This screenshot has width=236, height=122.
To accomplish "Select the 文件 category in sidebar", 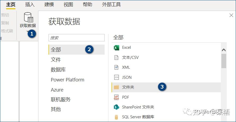I will [x=56, y=60].
